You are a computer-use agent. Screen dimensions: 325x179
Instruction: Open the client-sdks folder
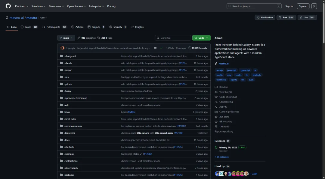pyautogui.click(x=70, y=119)
